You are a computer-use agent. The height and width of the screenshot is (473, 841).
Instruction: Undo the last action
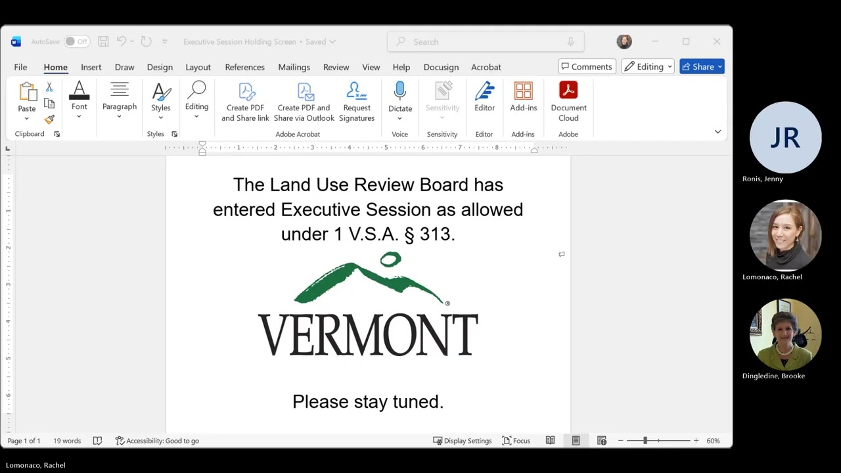[122, 41]
